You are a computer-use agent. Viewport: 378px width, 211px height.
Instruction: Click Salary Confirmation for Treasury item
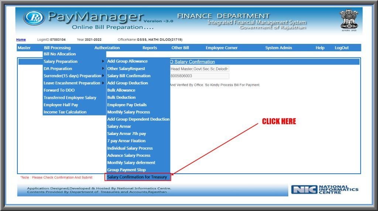coord(137,177)
